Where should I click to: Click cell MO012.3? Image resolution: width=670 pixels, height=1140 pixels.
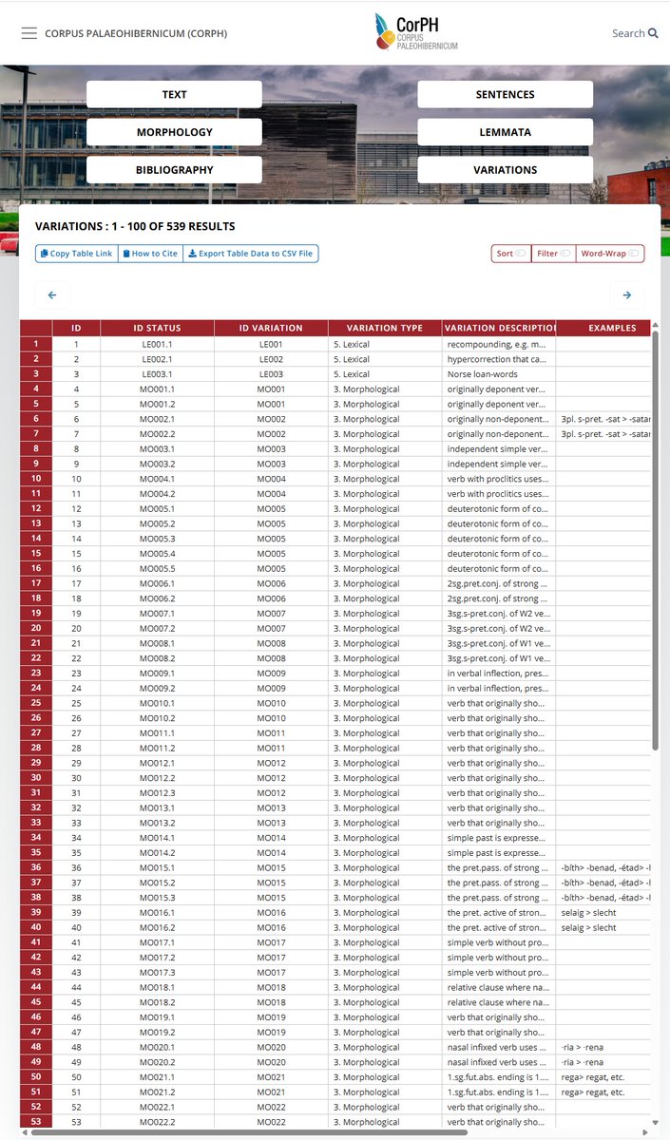pos(157,793)
